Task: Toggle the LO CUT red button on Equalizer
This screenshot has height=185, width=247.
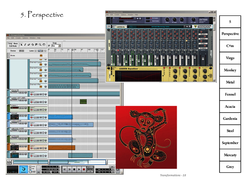Action: [x=164, y=68]
